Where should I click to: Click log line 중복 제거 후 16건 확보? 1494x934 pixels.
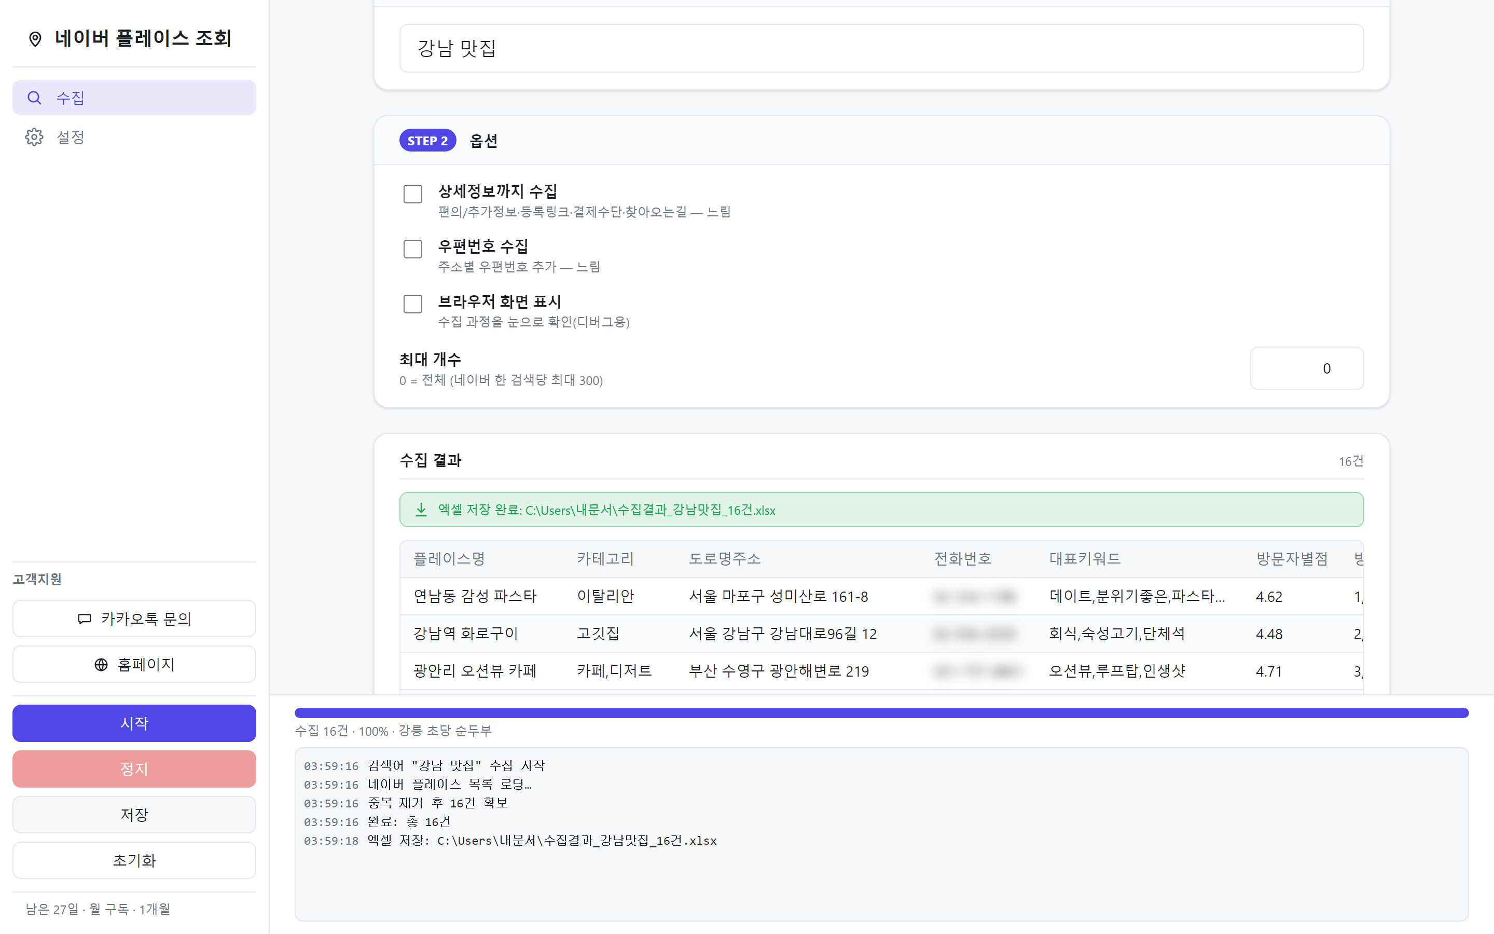click(438, 803)
